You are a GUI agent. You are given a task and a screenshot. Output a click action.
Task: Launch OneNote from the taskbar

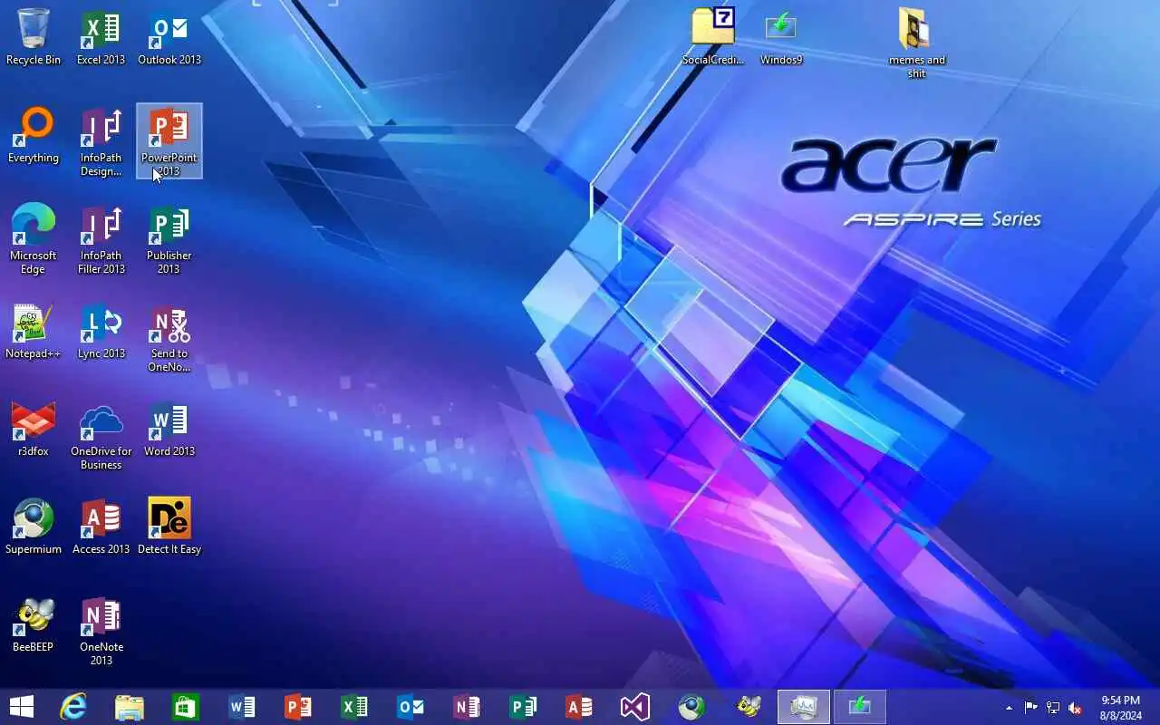click(x=467, y=707)
